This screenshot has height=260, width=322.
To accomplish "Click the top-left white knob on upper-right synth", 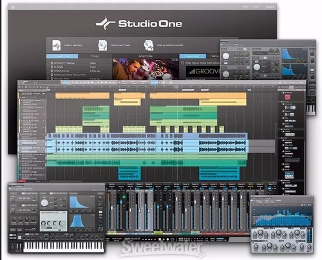I will (x=225, y=56).
